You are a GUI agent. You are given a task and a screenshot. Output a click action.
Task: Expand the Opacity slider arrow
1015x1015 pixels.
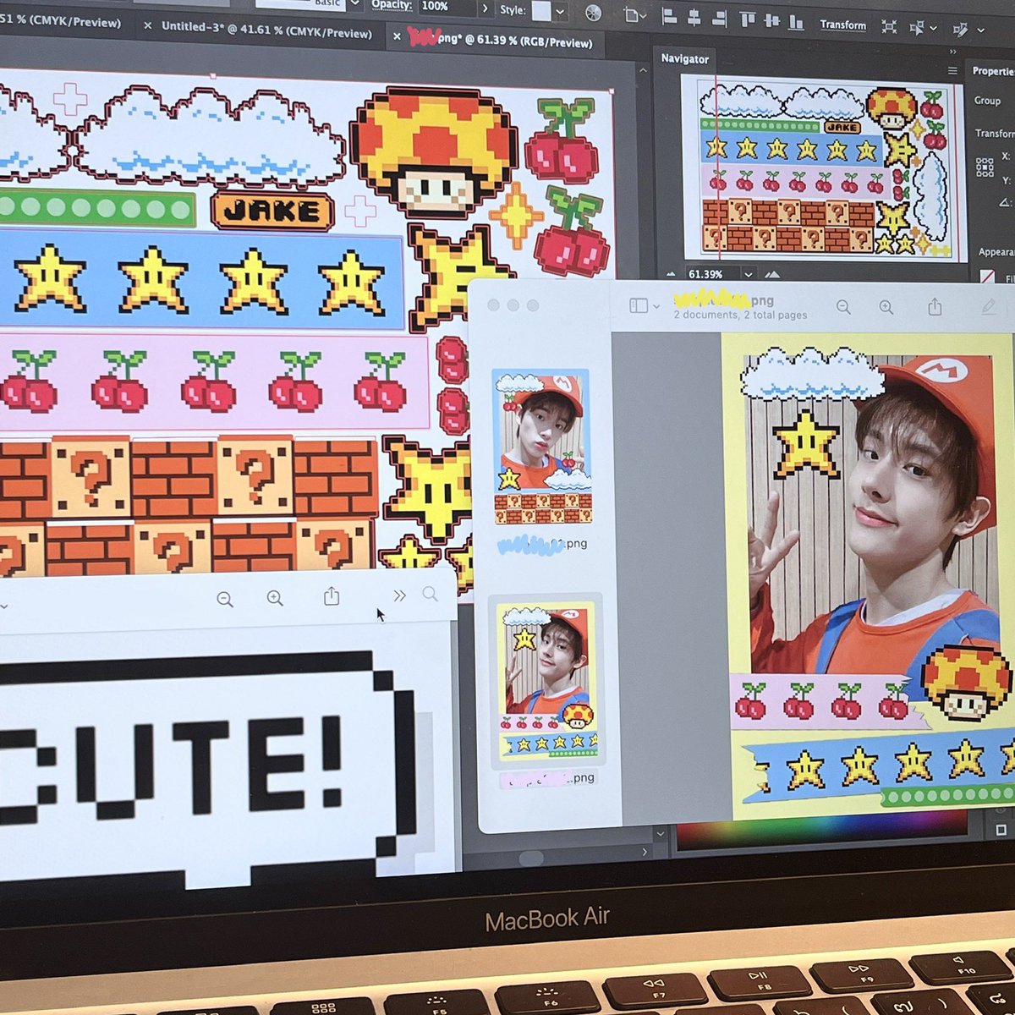click(486, 8)
